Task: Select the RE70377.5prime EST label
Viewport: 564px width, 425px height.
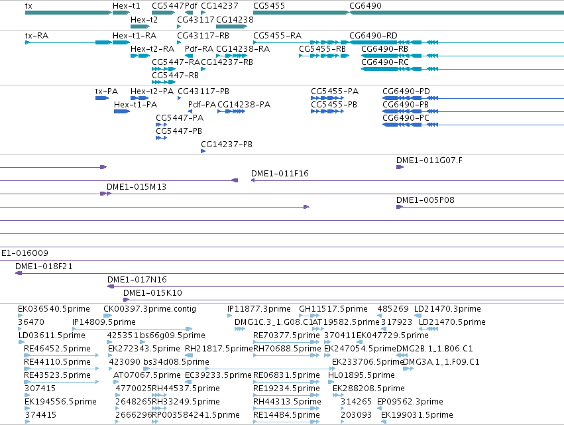Action: click(x=286, y=335)
